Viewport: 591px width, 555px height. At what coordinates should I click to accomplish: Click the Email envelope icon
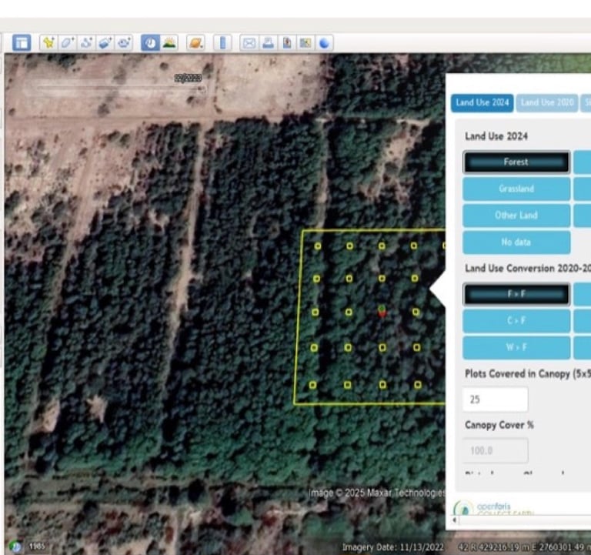[249, 42]
